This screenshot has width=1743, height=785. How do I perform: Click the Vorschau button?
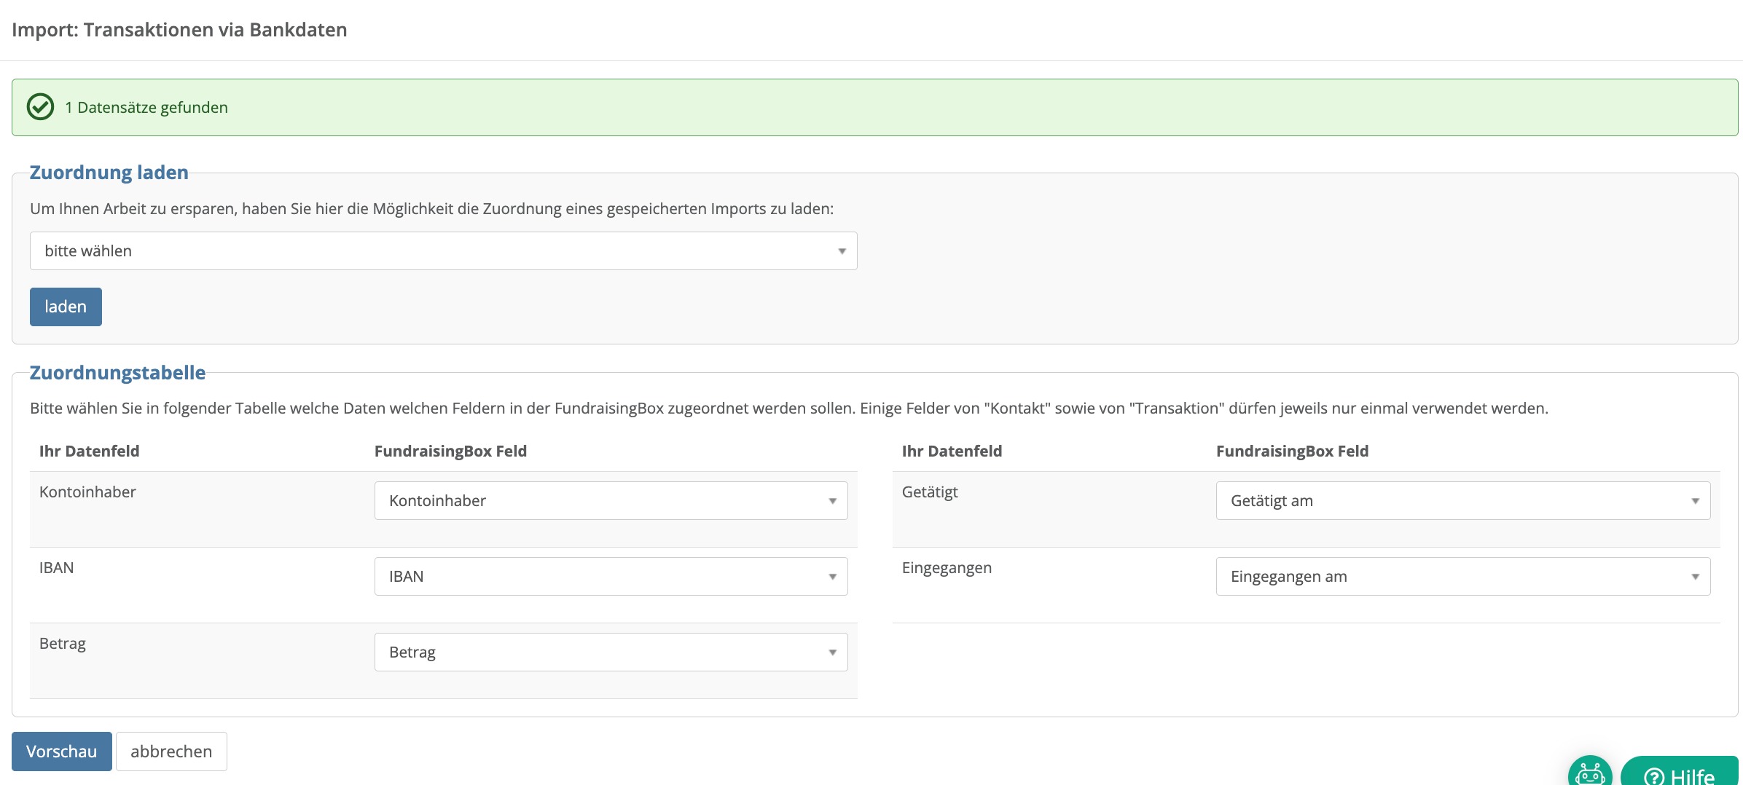click(x=62, y=752)
